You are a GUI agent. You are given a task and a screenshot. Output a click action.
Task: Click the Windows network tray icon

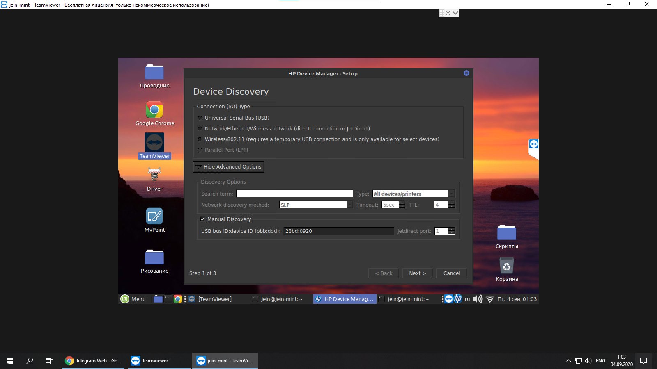579,361
